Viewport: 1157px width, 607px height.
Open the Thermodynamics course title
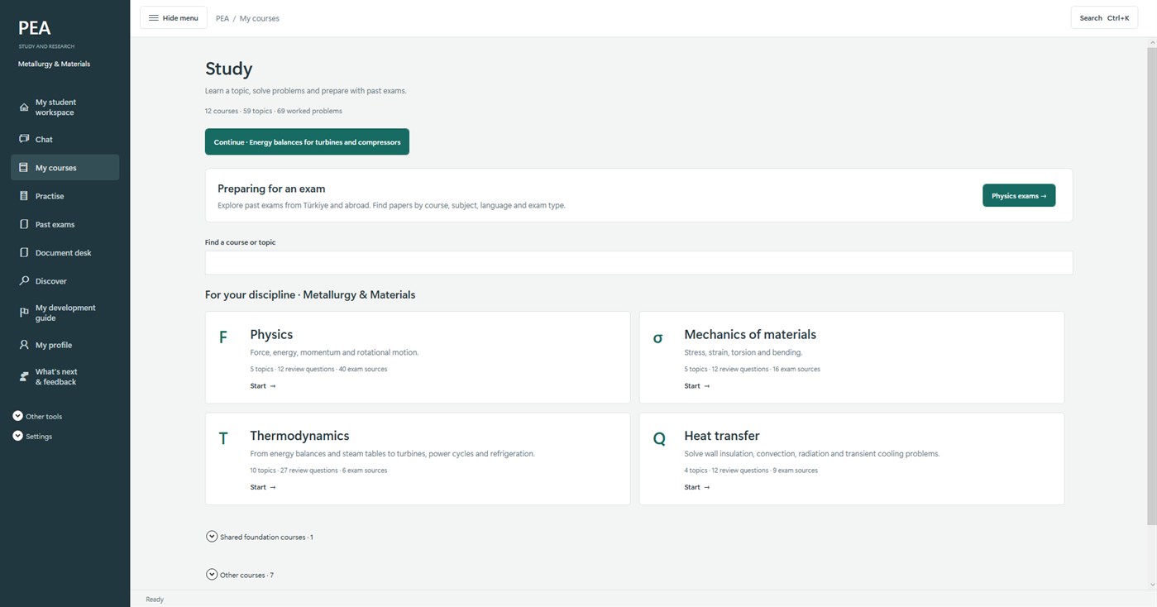299,436
